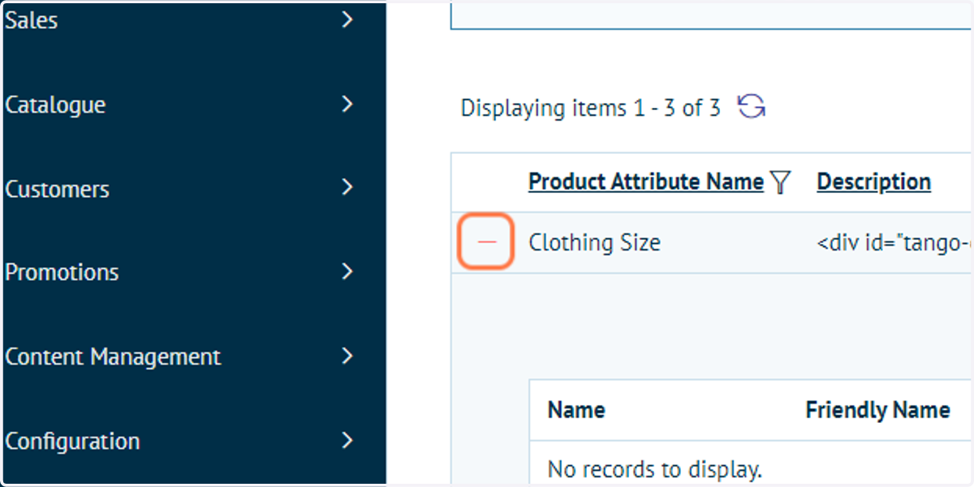Click 'Displaying items 1 - 3 of 3'
The image size is (974, 487).
(x=590, y=108)
